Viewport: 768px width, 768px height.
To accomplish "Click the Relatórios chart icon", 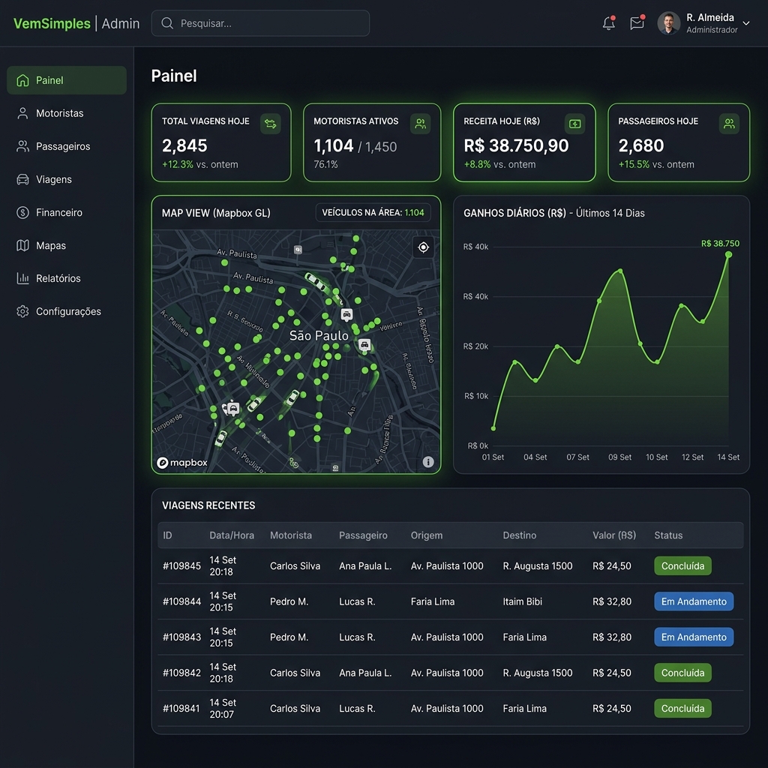I will click(22, 278).
